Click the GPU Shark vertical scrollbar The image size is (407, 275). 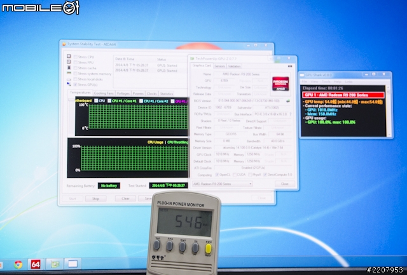tap(389, 111)
